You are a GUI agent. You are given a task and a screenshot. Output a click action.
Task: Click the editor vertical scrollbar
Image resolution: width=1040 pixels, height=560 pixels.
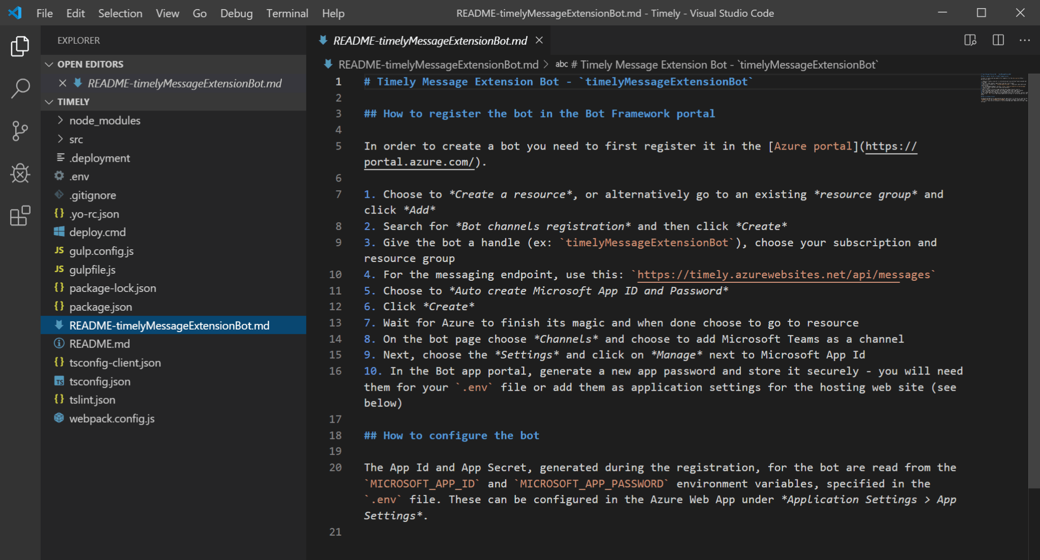pos(1034,280)
